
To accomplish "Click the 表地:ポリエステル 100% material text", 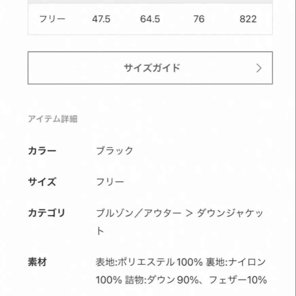I will tap(150, 261).
